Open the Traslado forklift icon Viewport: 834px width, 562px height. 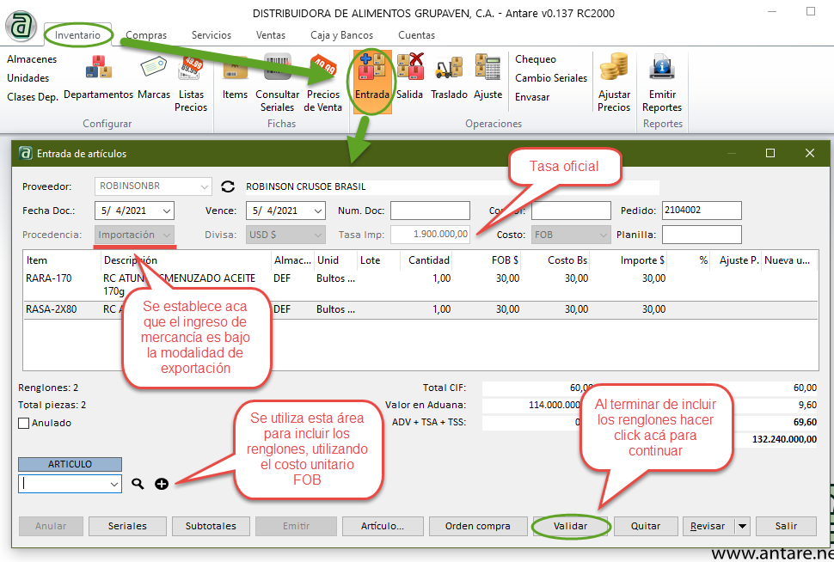tap(449, 68)
